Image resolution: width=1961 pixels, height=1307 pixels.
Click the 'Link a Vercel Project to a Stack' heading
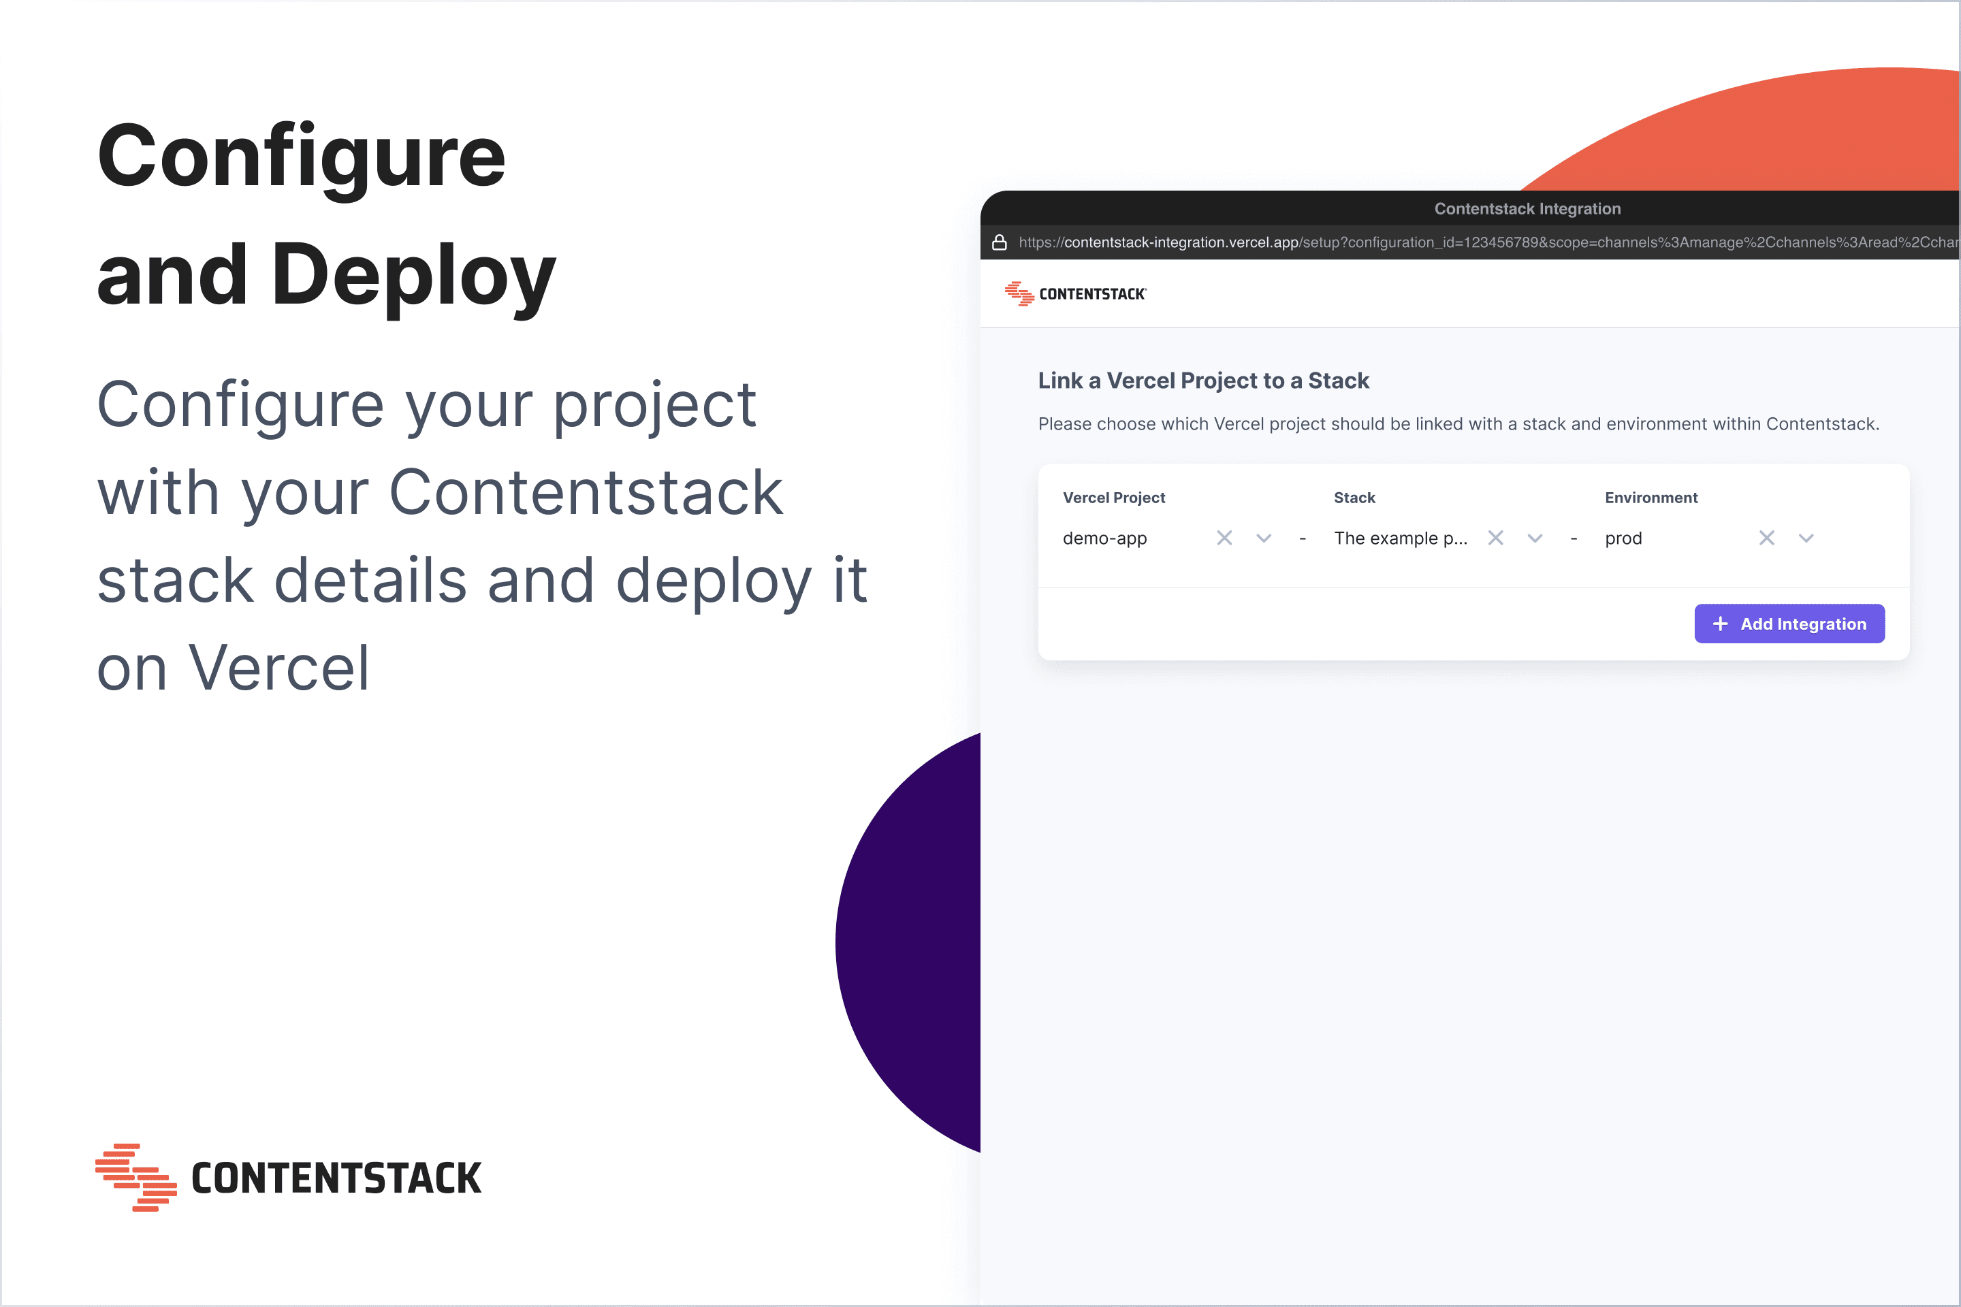(x=1203, y=381)
